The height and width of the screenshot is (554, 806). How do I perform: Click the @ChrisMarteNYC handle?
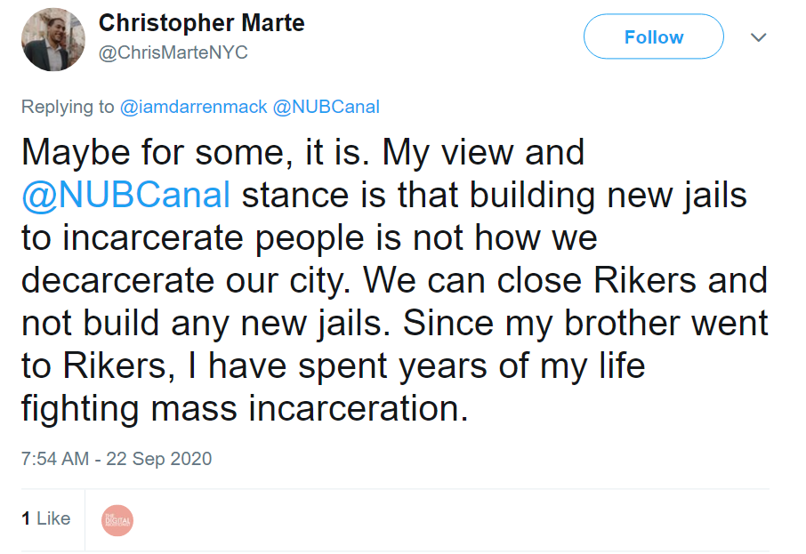pos(173,53)
